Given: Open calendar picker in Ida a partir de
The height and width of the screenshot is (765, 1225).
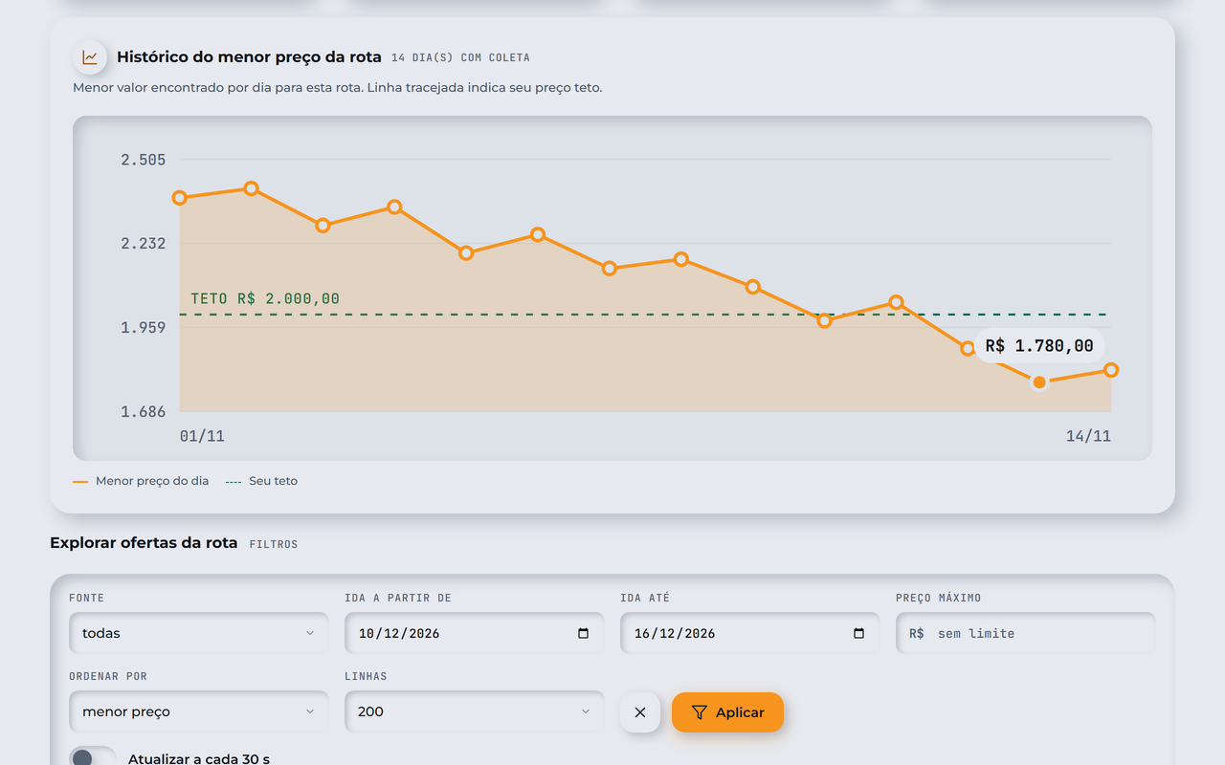Looking at the screenshot, I should pyautogui.click(x=583, y=633).
